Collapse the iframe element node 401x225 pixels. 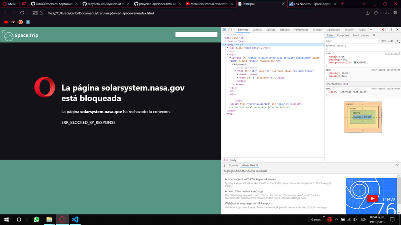(x=230, y=58)
